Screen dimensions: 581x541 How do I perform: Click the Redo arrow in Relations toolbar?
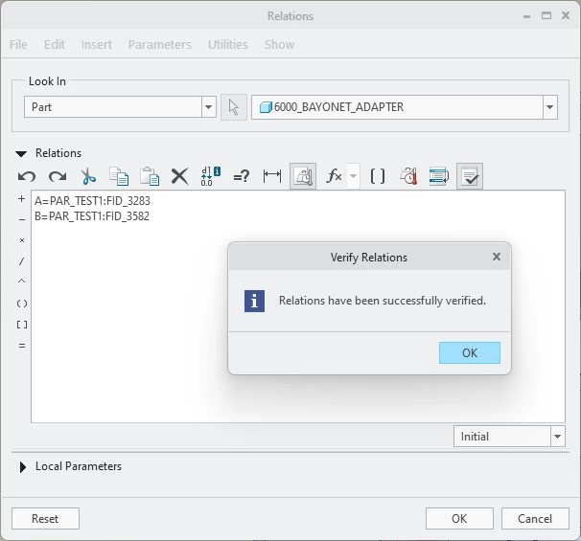coord(58,176)
